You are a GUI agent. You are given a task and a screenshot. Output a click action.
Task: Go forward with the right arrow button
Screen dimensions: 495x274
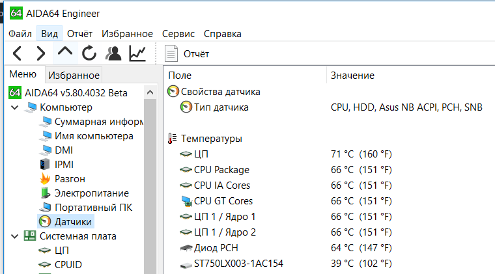[x=41, y=53]
